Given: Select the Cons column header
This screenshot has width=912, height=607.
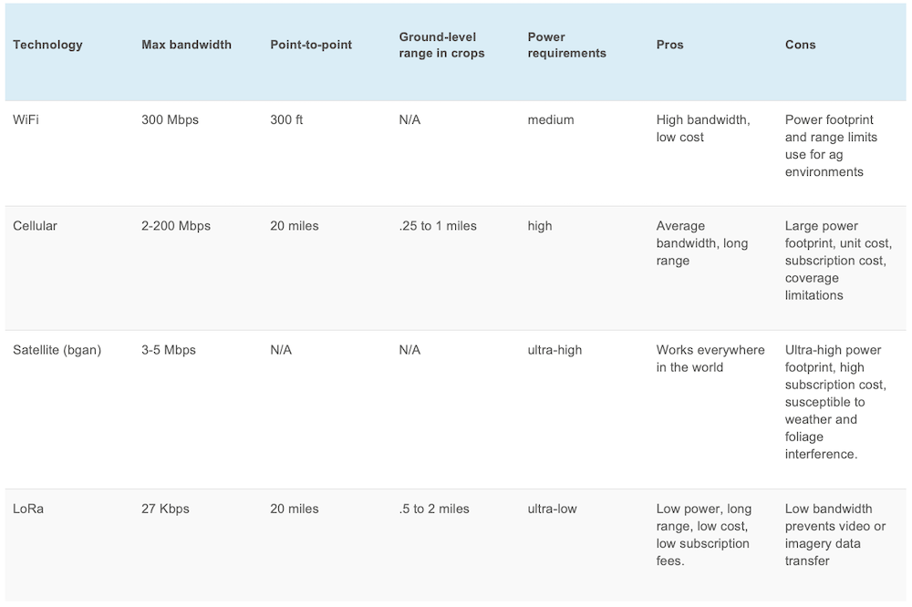Looking at the screenshot, I should tap(800, 45).
